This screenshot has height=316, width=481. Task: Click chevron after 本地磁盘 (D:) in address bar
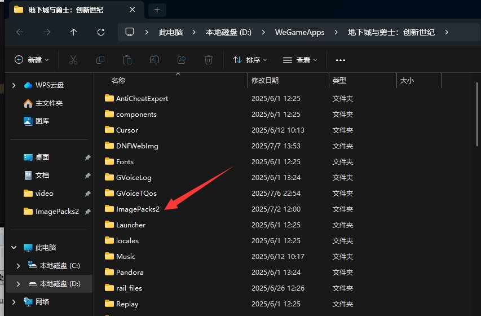[263, 32]
